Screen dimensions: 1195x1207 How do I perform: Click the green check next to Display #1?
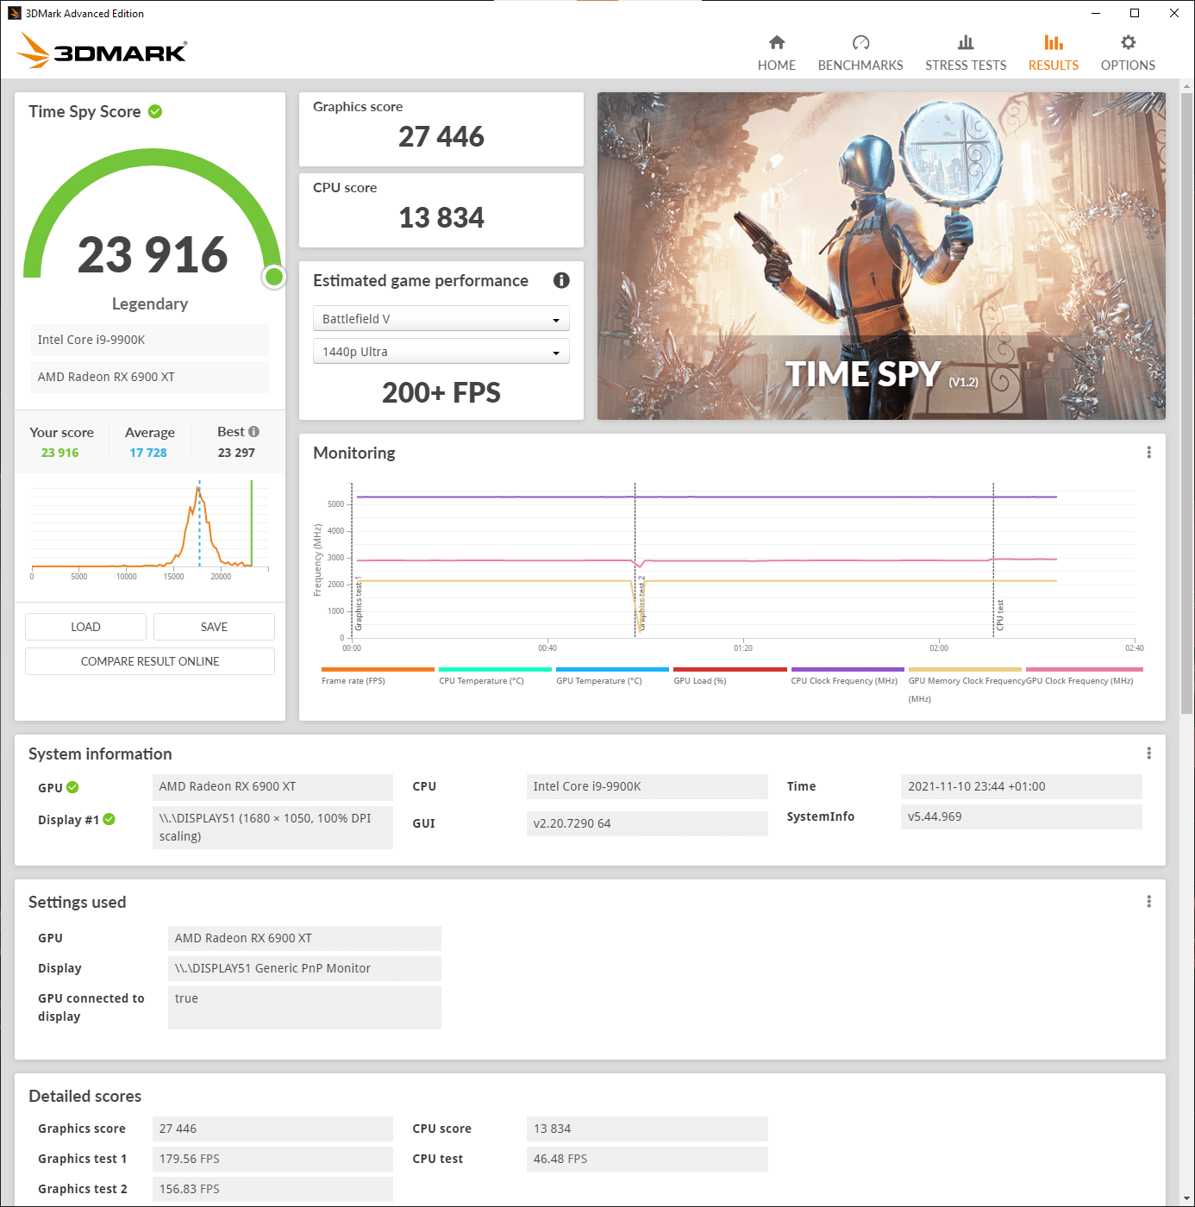pyautogui.click(x=109, y=819)
